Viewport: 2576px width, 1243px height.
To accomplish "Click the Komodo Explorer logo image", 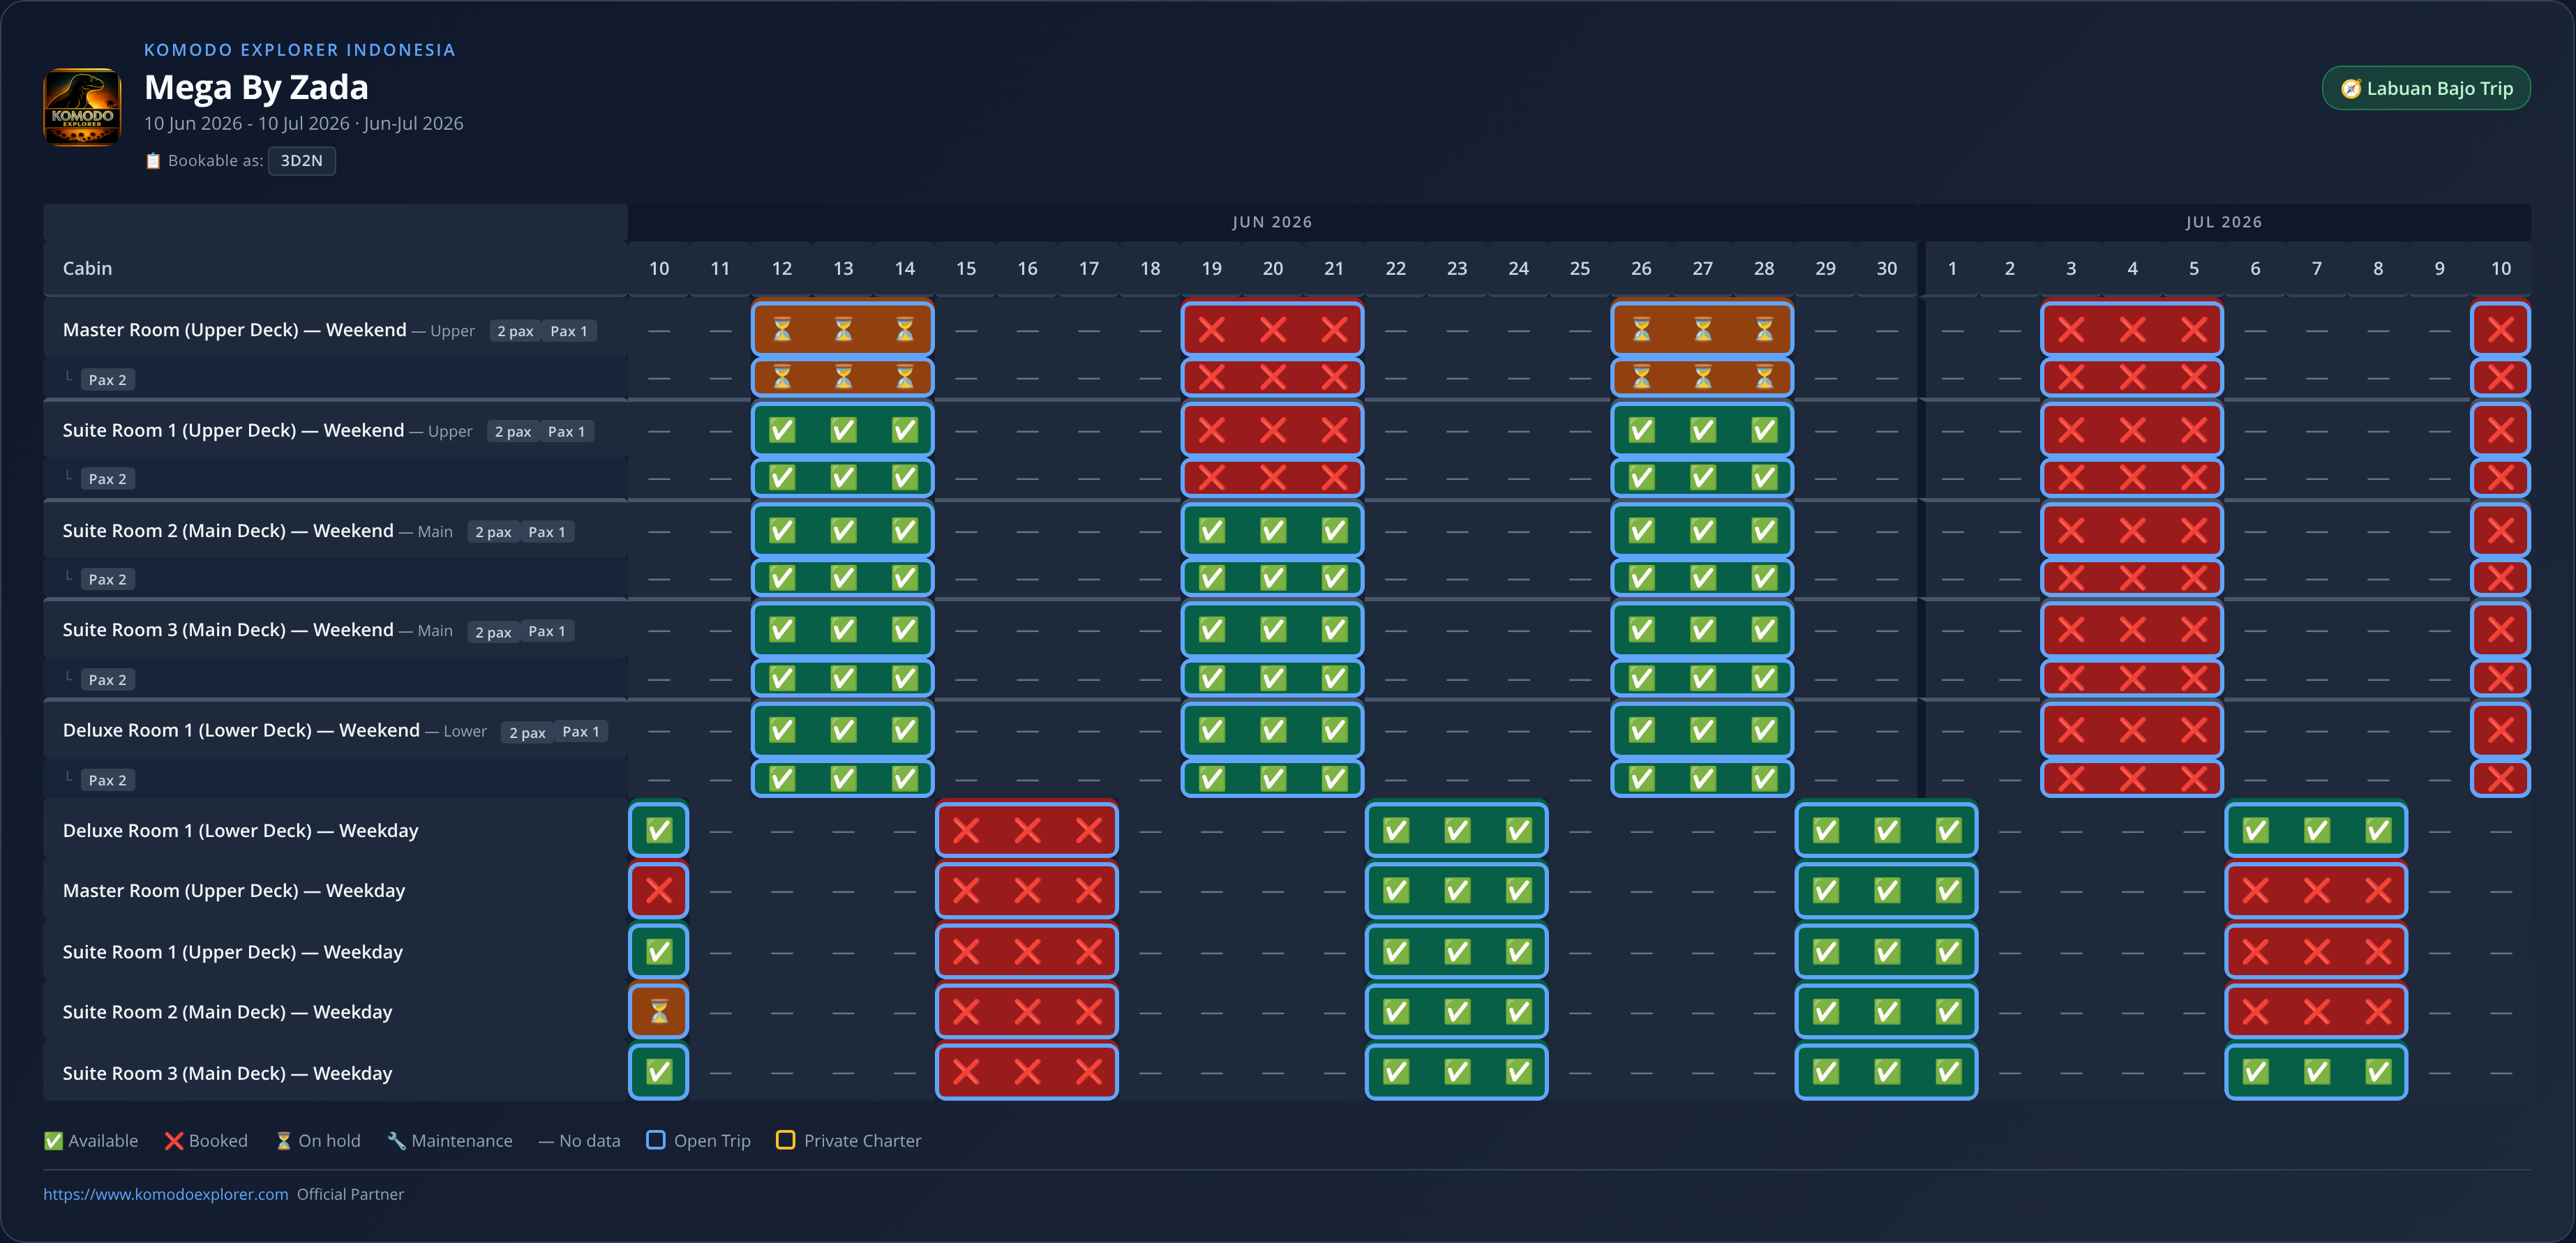I will point(82,106).
